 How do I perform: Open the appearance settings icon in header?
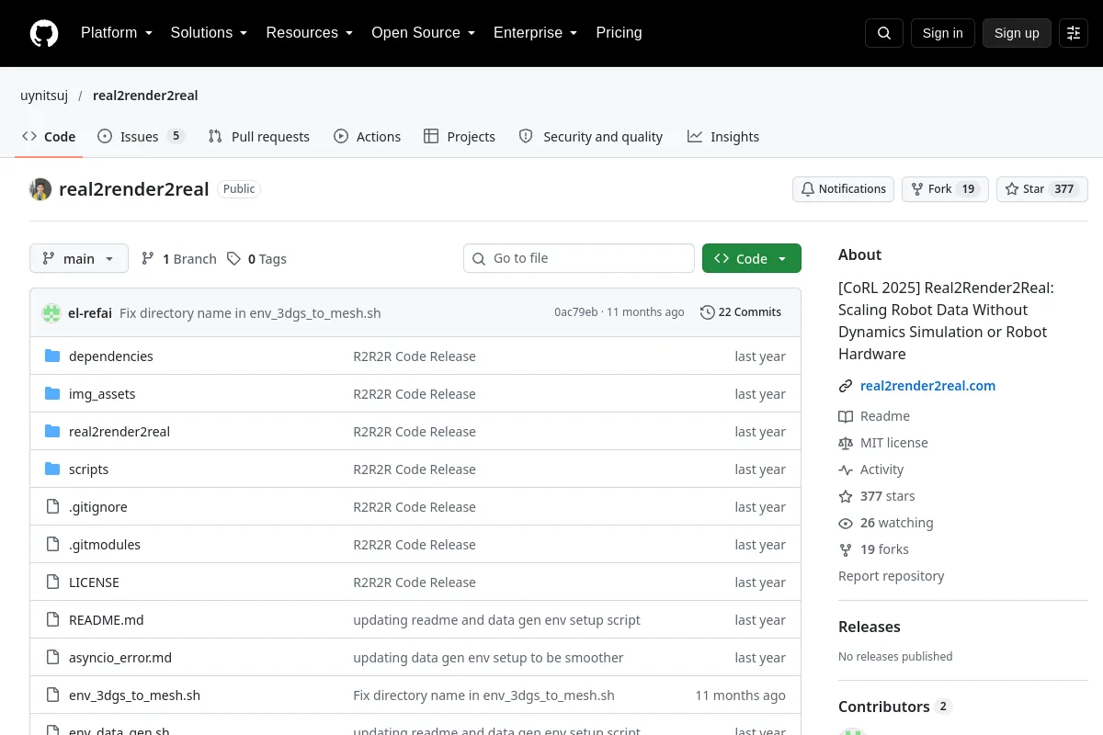tap(1074, 33)
